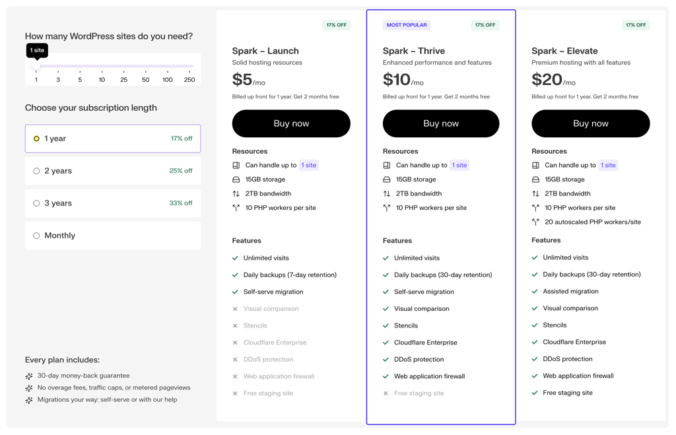This screenshot has width=676, height=435.
Task: Choose the 2 years subscription length
Action: (36, 171)
